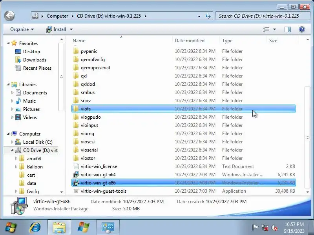Screen dimensions: 314x235
Task: Click the muted volume tray icon
Action: tap(274, 228)
